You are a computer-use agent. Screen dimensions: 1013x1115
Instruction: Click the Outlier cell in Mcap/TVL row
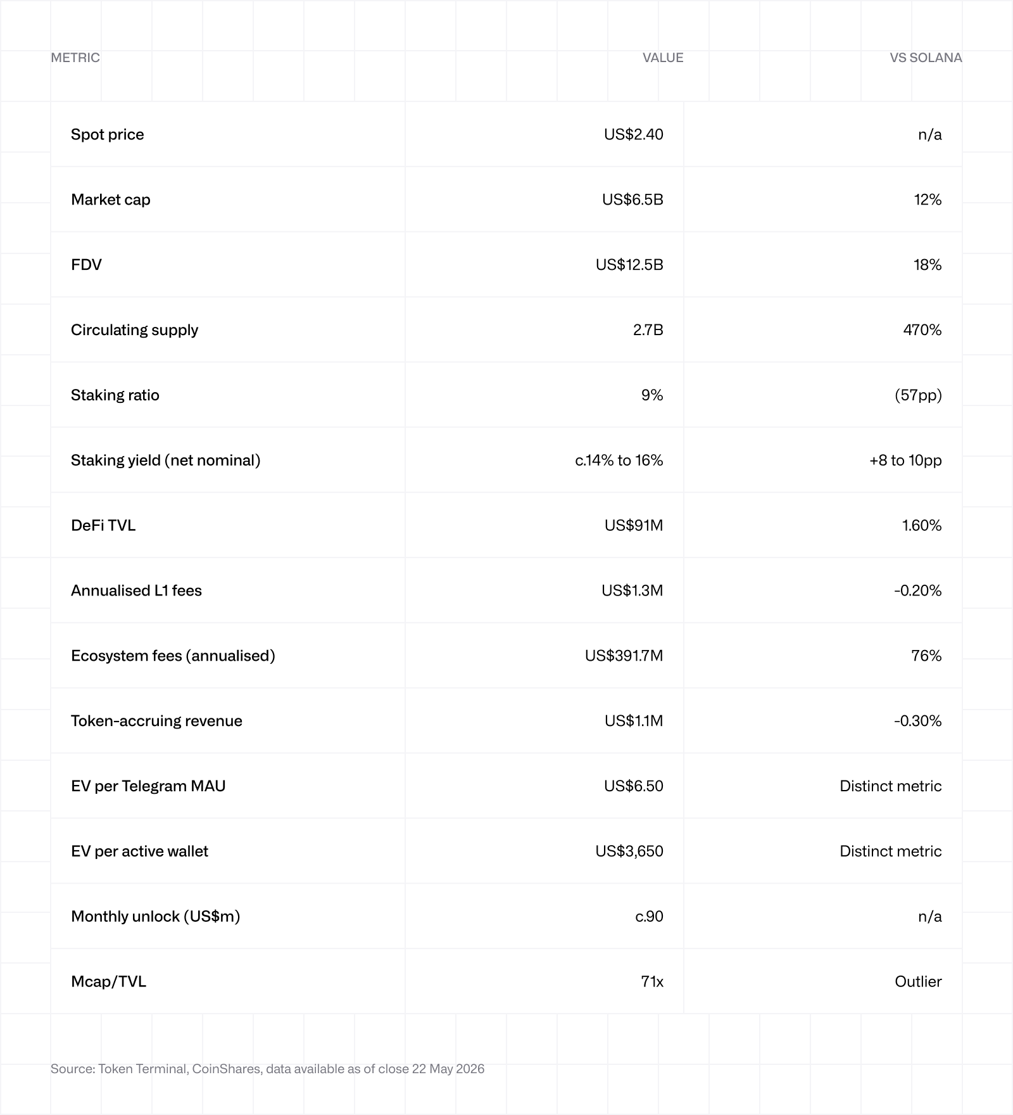(x=918, y=982)
